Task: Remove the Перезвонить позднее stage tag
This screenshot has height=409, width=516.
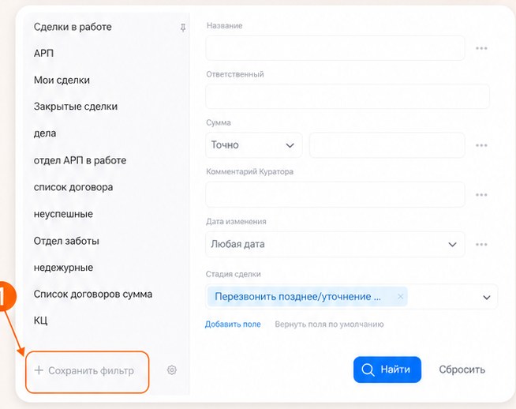Action: [400, 296]
